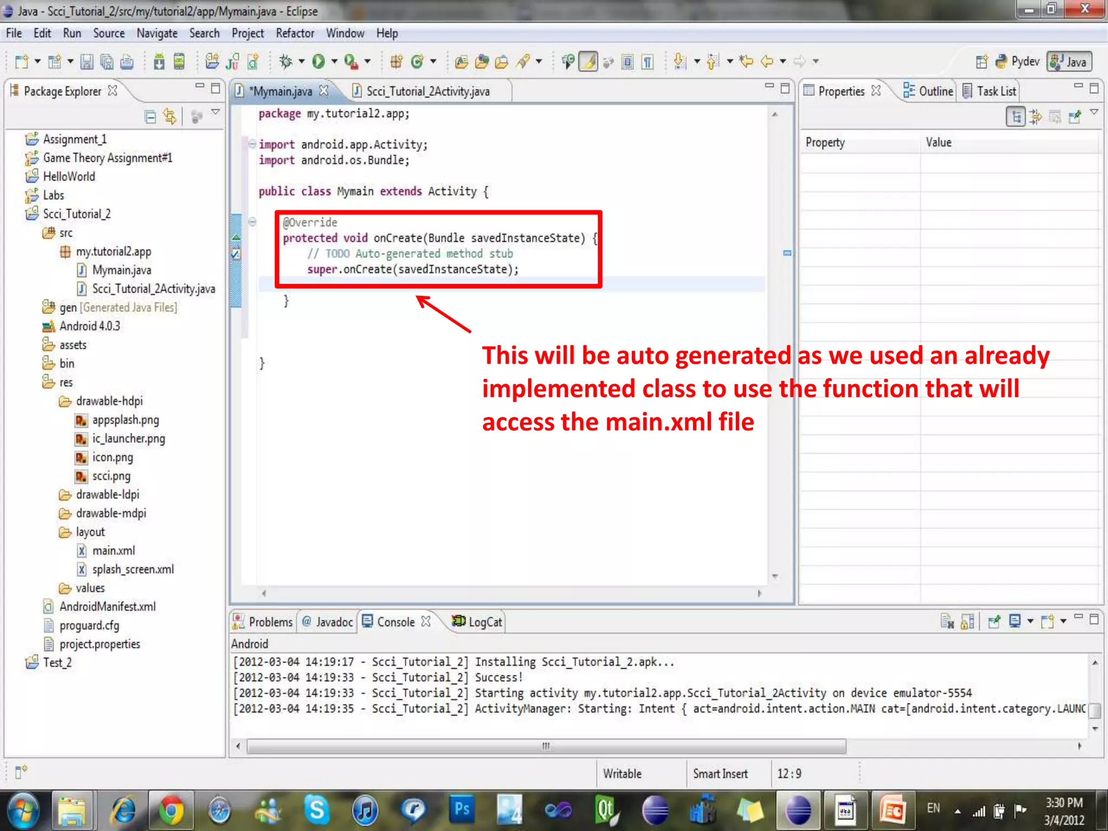Click Restore Default Value in Properties toolbar

coord(1055,116)
